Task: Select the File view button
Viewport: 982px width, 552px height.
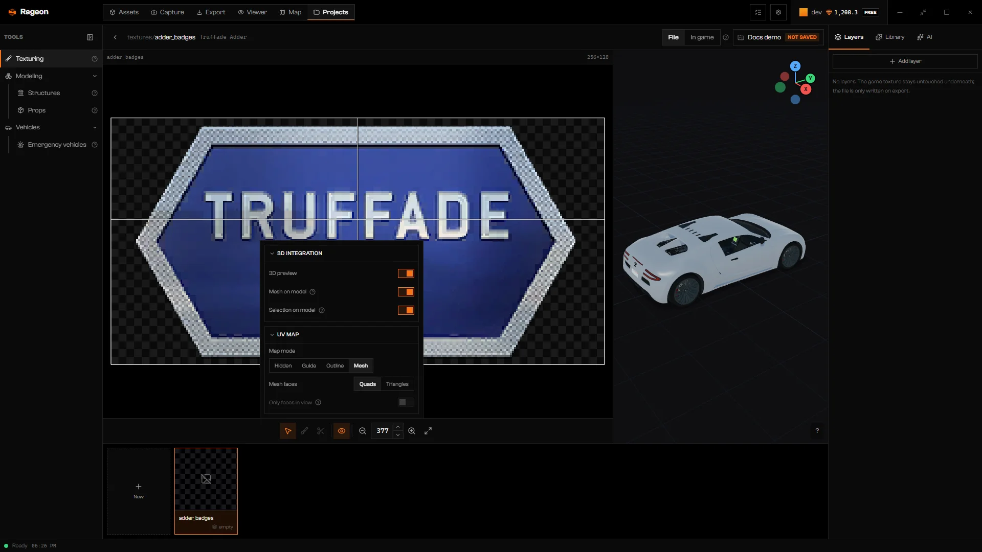Action: click(673, 37)
